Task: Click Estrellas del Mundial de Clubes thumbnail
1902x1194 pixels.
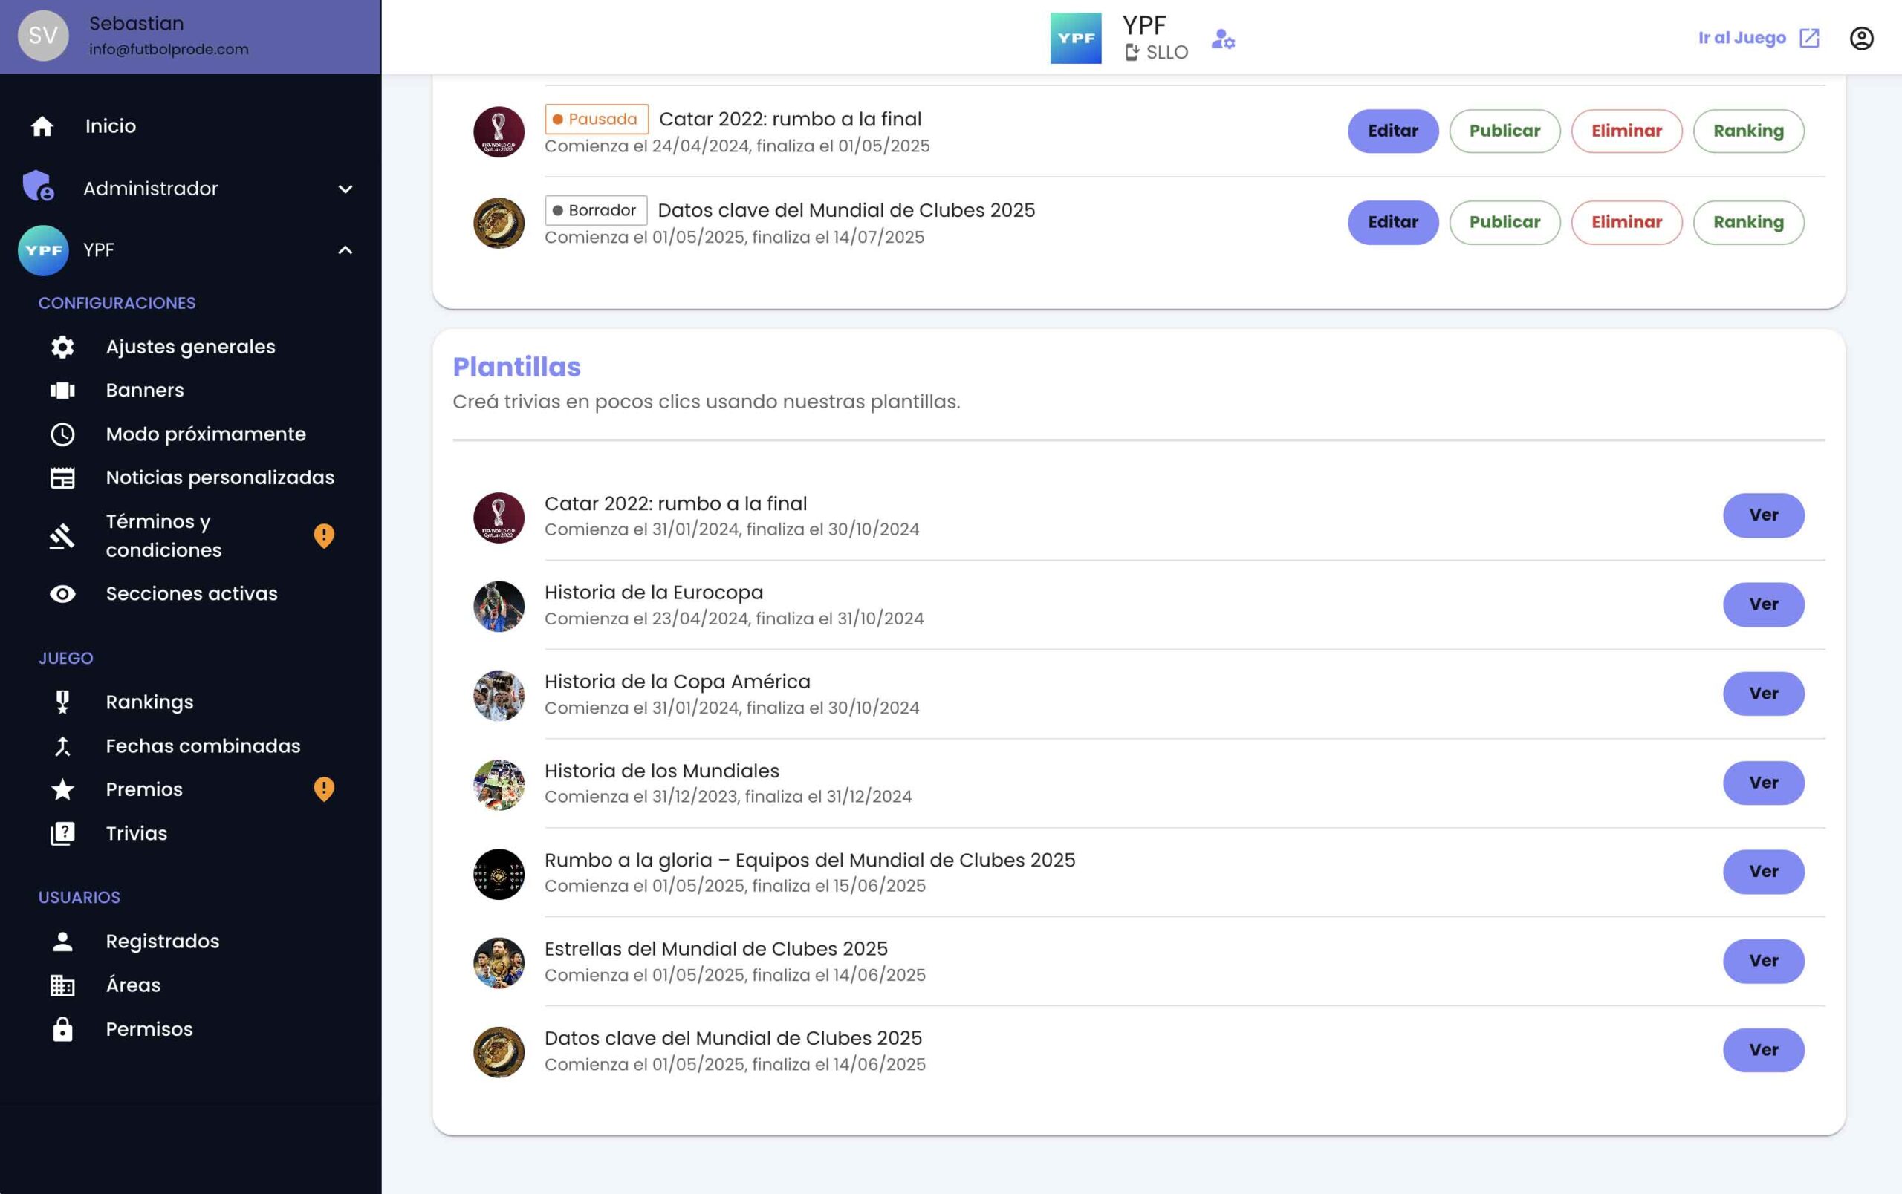Action: coord(499,963)
